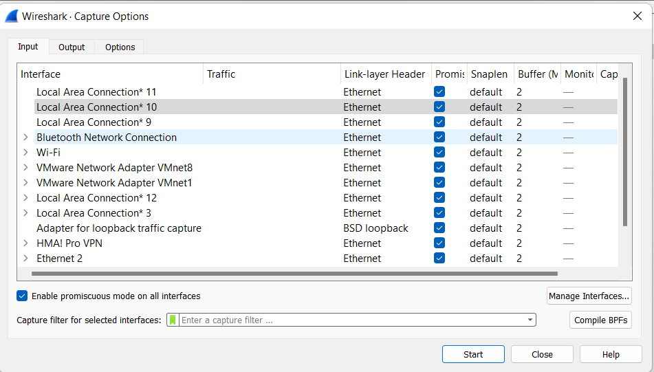Disable promiscuous mode for HMA! Pro VPN
The width and height of the screenshot is (654, 372).
pyautogui.click(x=439, y=243)
